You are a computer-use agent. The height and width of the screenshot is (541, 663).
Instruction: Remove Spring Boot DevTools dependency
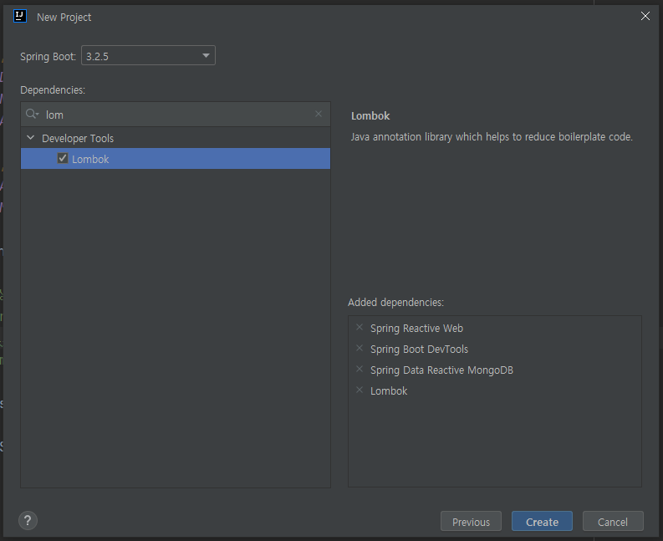click(x=360, y=348)
